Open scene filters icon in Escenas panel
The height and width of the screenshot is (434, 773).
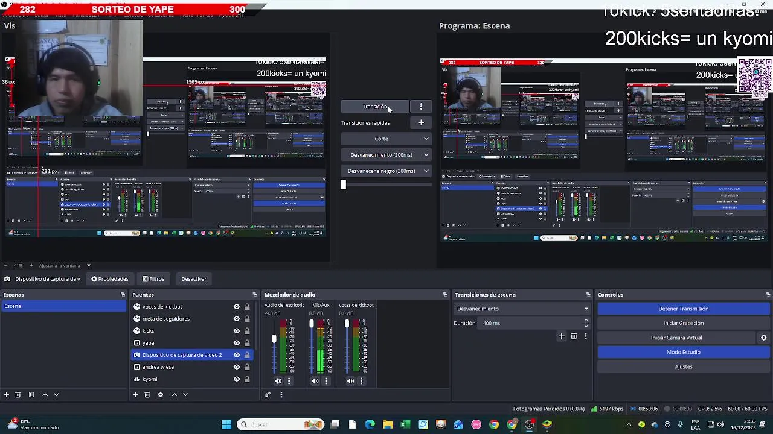(31, 395)
